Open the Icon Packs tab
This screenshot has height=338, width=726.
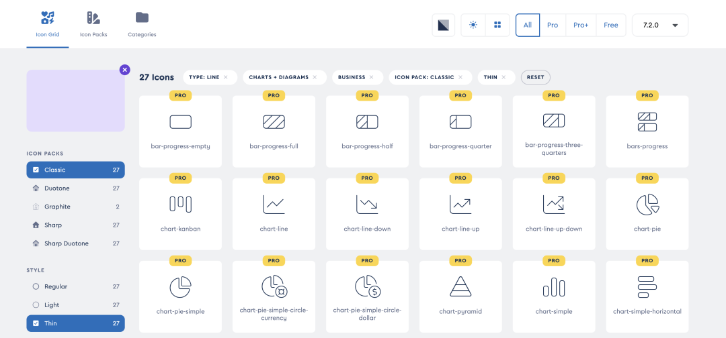coord(93,24)
